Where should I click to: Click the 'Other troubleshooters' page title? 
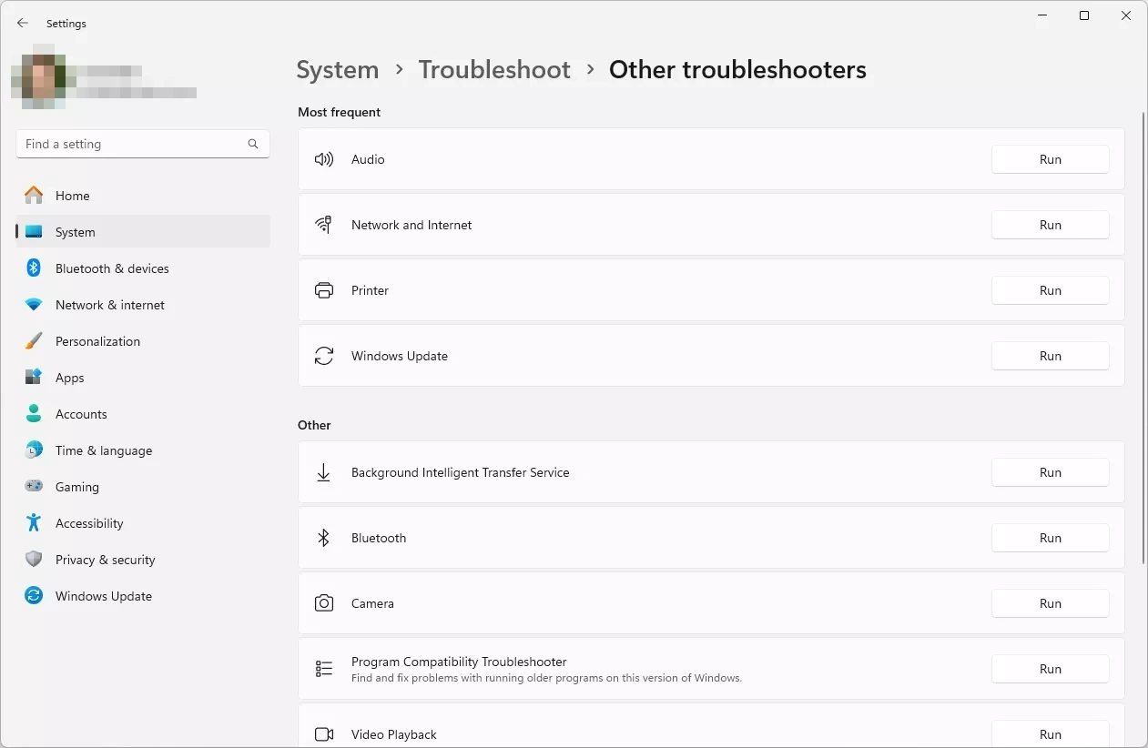pos(737,70)
